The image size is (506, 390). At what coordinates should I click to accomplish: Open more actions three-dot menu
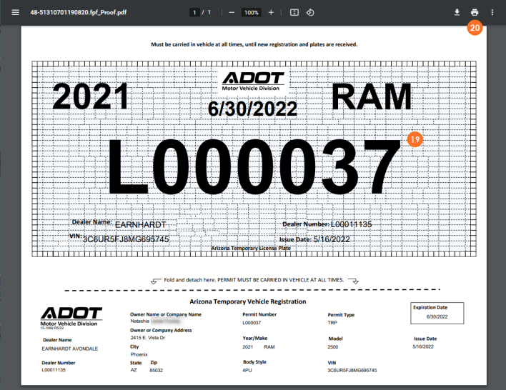492,13
